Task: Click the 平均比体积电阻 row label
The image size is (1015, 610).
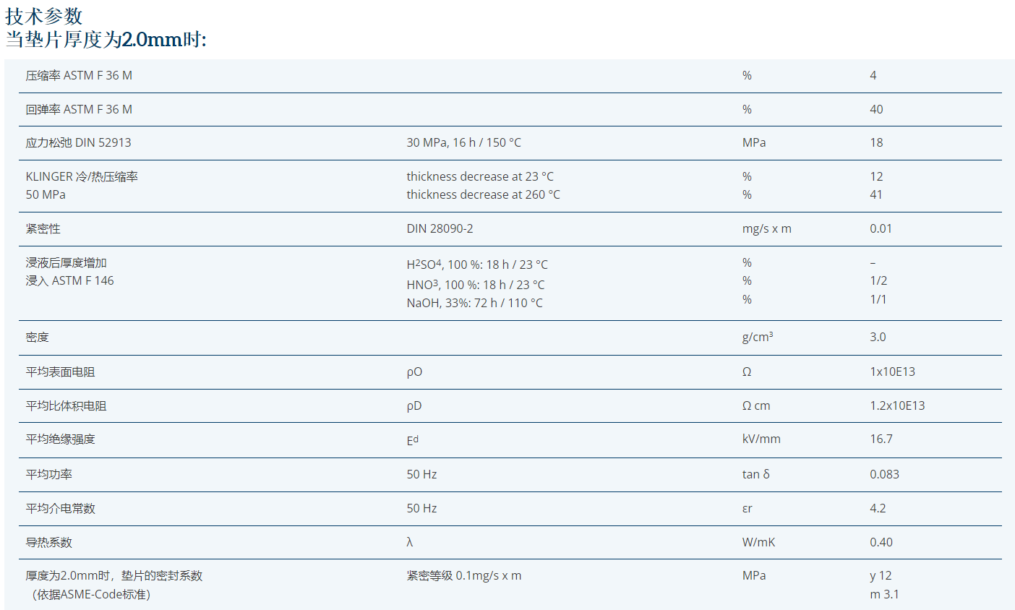Action: tap(66, 405)
